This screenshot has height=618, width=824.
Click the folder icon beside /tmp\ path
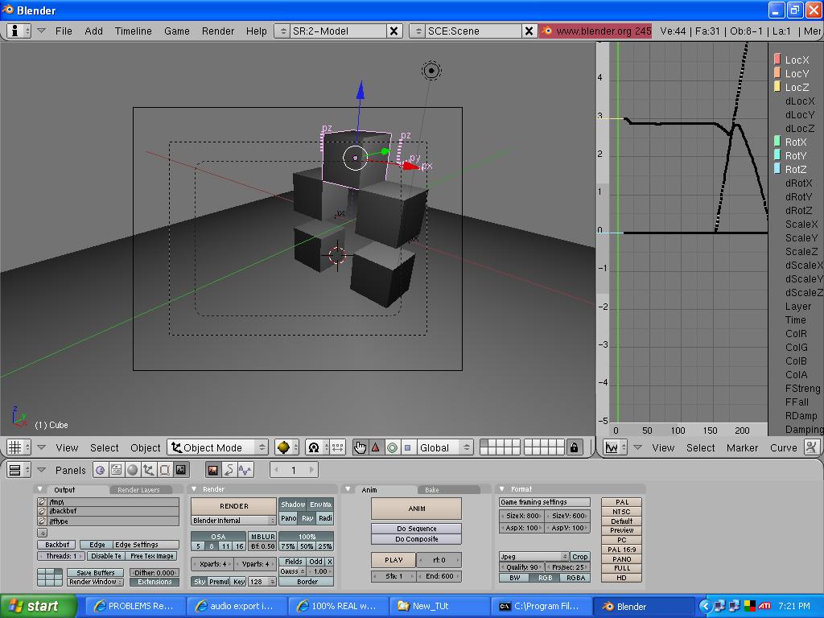42,502
